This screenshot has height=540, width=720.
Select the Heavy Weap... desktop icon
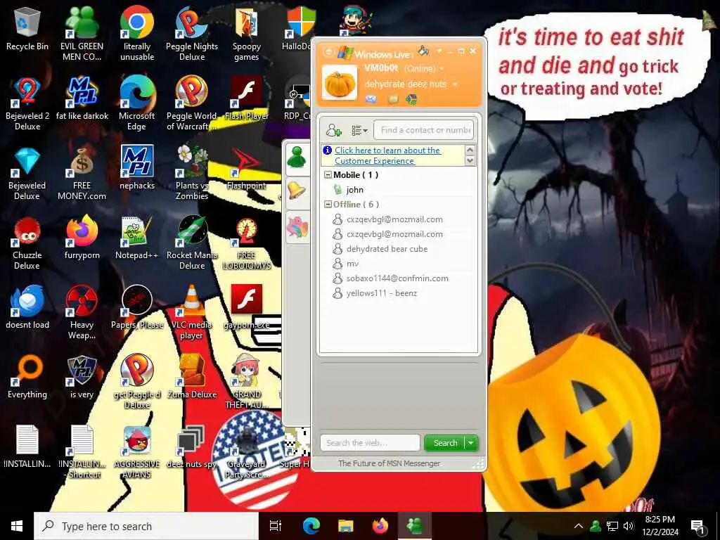click(x=82, y=313)
